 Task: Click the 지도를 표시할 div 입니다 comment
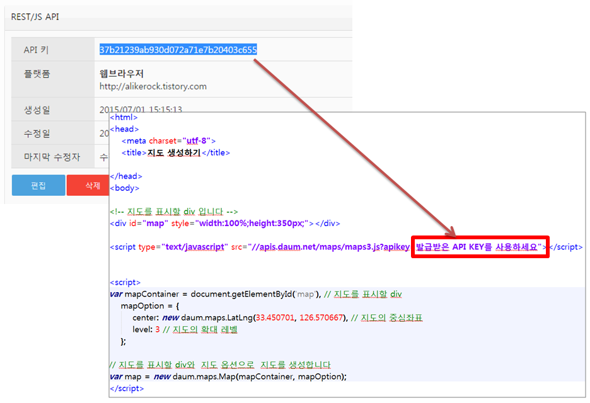[x=174, y=212]
